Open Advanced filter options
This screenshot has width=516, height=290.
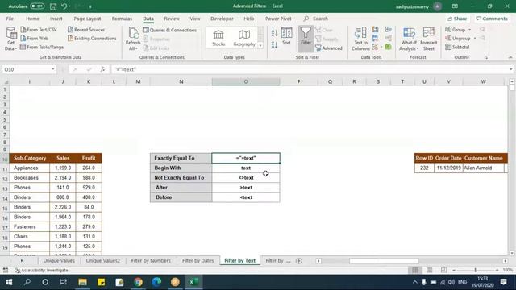click(x=329, y=48)
